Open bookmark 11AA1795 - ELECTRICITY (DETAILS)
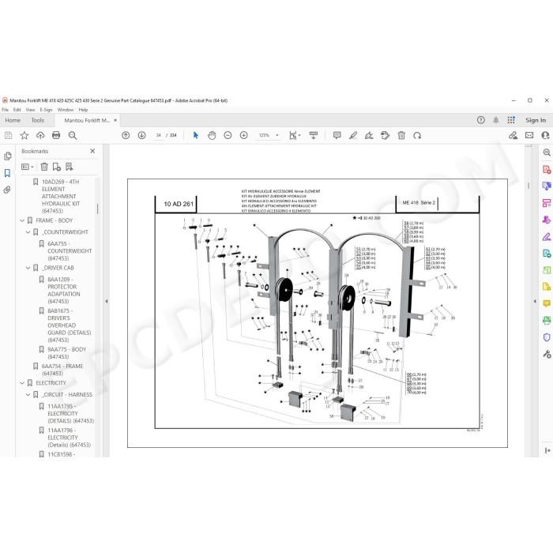This screenshot has width=553, height=553. (70, 413)
